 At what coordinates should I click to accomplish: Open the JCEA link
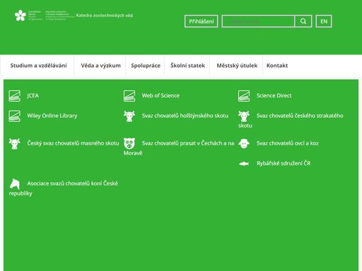tap(33, 96)
